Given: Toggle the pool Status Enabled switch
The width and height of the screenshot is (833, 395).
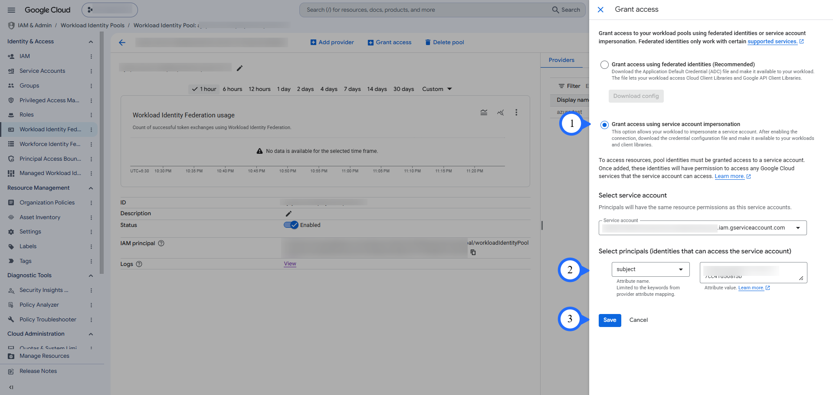Looking at the screenshot, I should pyautogui.click(x=291, y=225).
